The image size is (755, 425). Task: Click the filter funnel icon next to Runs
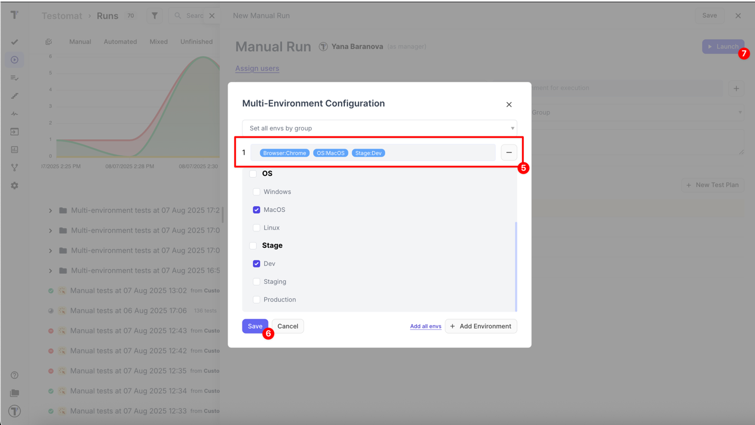coord(155,16)
